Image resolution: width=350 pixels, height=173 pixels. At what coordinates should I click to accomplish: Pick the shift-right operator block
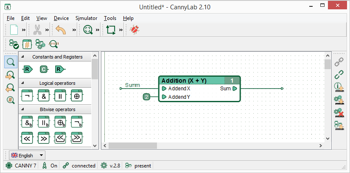[44, 138]
